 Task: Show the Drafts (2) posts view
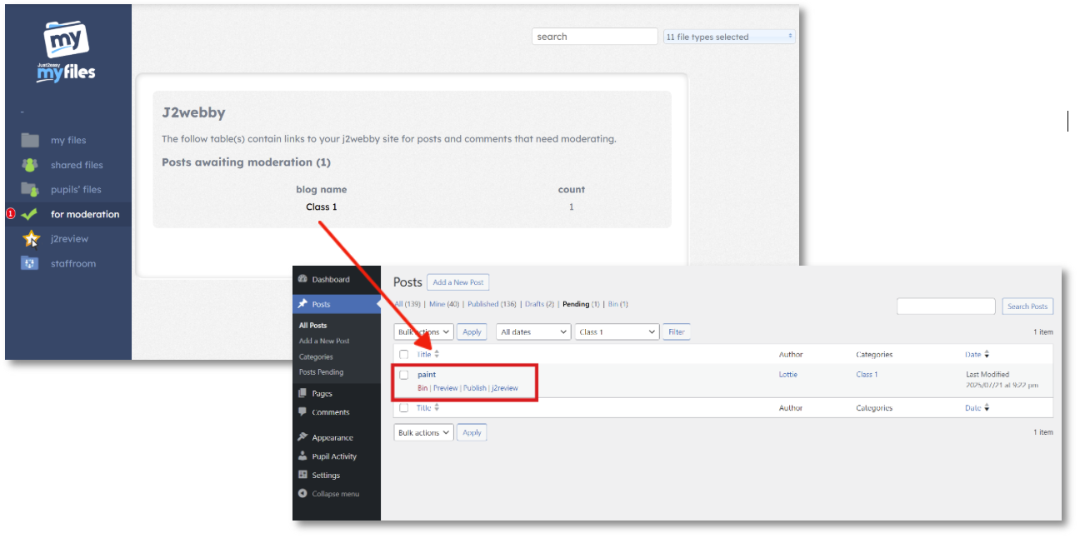pyautogui.click(x=538, y=304)
